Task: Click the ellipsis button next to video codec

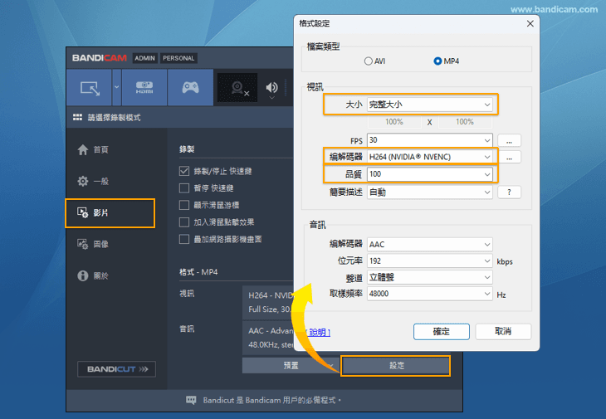Action: point(509,157)
